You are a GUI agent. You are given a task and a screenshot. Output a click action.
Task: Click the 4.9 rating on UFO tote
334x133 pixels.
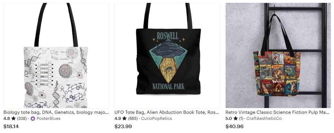(118, 119)
